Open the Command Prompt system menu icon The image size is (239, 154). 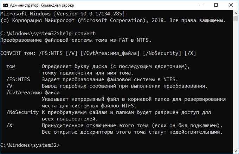tap(5, 5)
